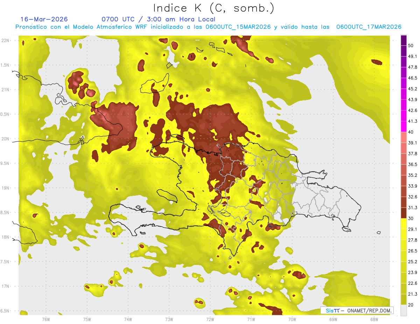The height and width of the screenshot is (324, 420).
Task: Click the '29.1' color scale value
Action: click(412, 229)
